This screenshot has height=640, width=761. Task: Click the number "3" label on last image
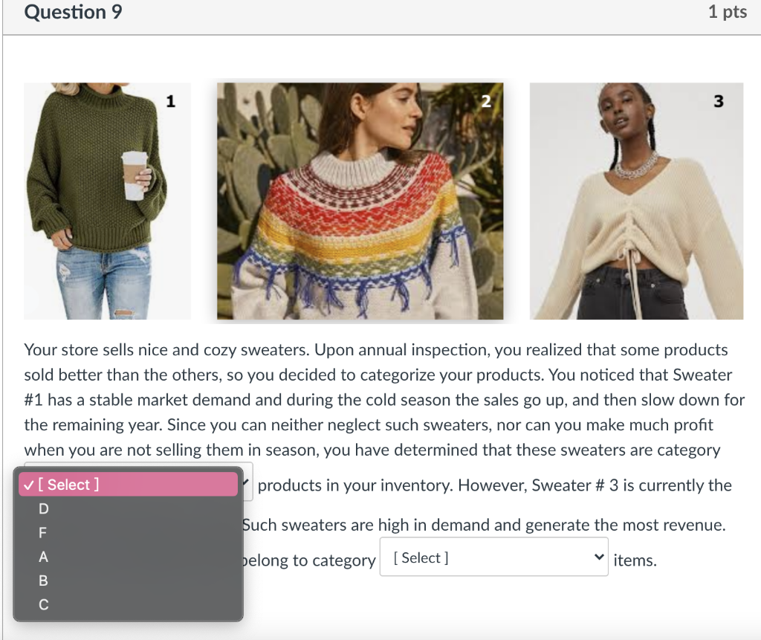point(718,101)
